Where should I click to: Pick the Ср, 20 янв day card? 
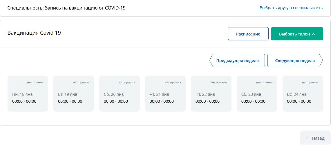(x=120, y=94)
